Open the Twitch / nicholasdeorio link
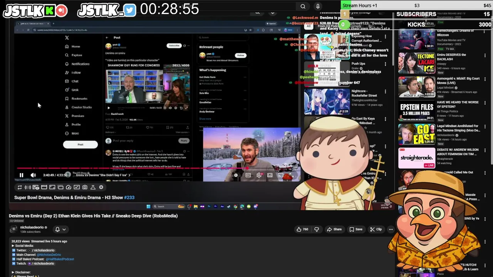This screenshot has height=277, width=493. [40, 264]
